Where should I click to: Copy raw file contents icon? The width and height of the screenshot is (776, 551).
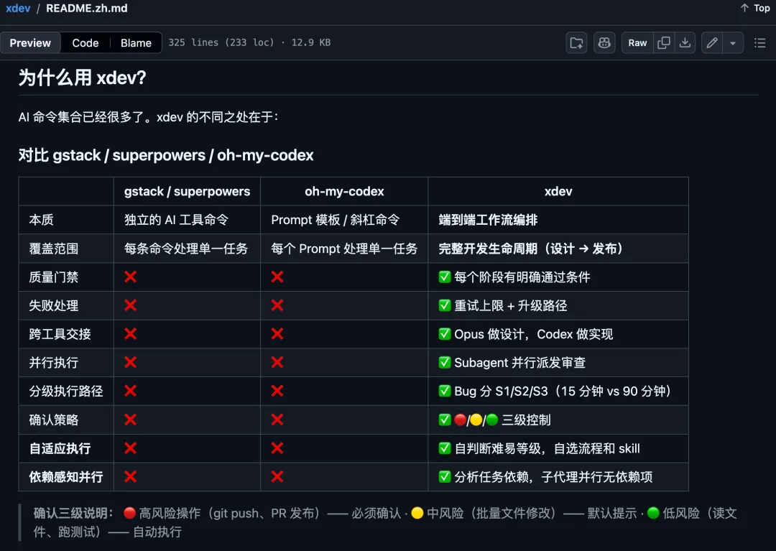[x=664, y=43]
